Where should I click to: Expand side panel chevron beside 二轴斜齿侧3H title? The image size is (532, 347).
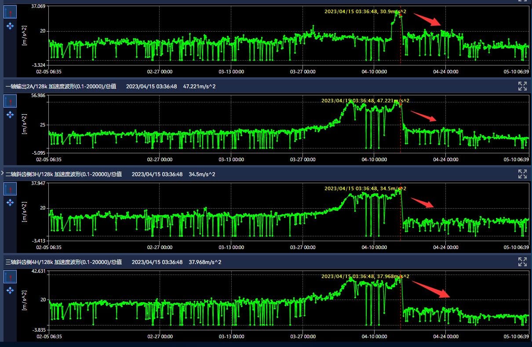click(x=2, y=173)
